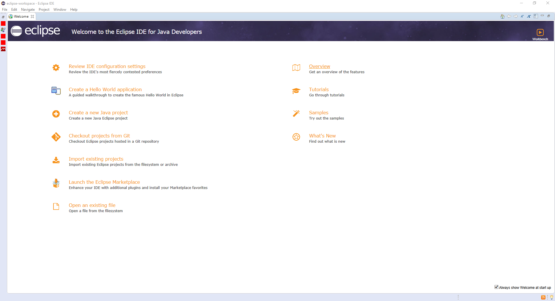Click the Eclipse logo in the banner
The image size is (555, 301).
[x=35, y=31]
